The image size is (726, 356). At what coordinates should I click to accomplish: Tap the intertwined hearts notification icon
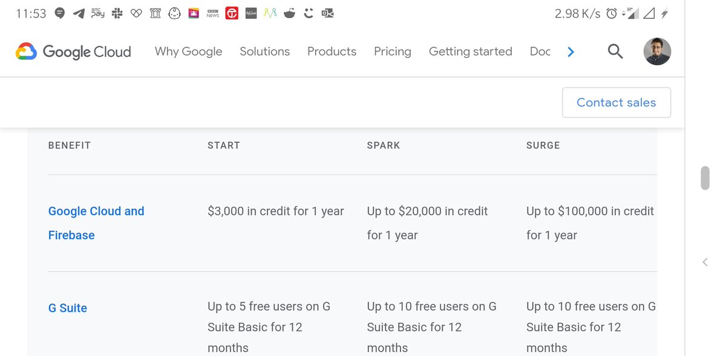point(136,13)
